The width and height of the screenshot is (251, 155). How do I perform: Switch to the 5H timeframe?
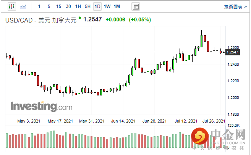click(x=87, y=6)
